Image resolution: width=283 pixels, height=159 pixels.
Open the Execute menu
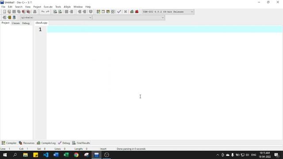(48, 7)
